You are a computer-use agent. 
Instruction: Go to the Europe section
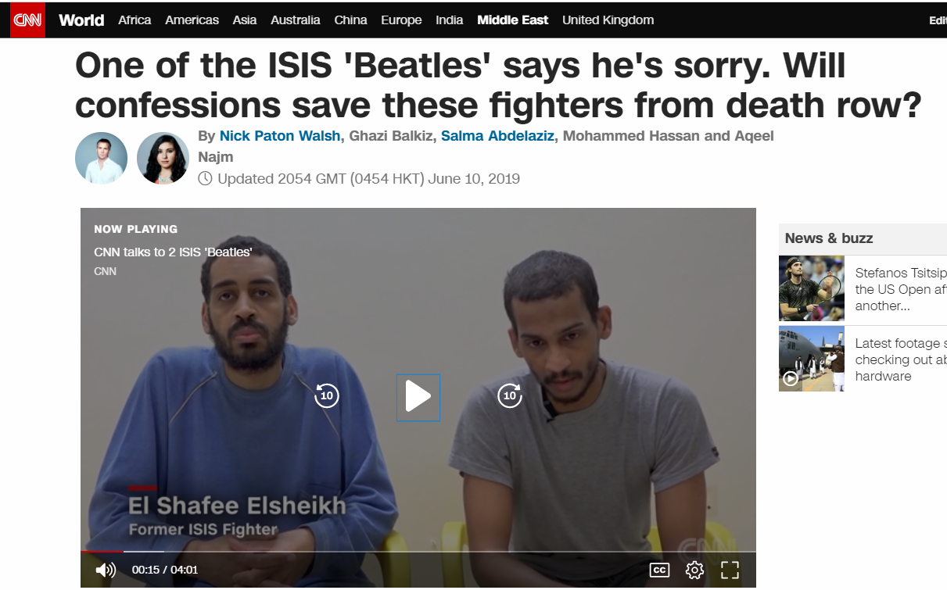(x=401, y=20)
